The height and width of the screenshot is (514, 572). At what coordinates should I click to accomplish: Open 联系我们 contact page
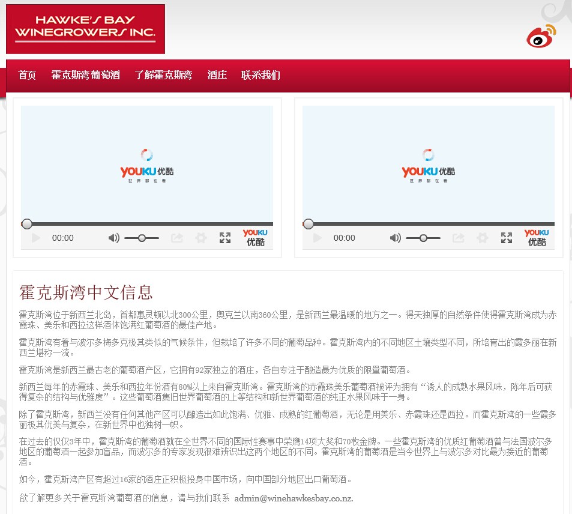click(260, 75)
